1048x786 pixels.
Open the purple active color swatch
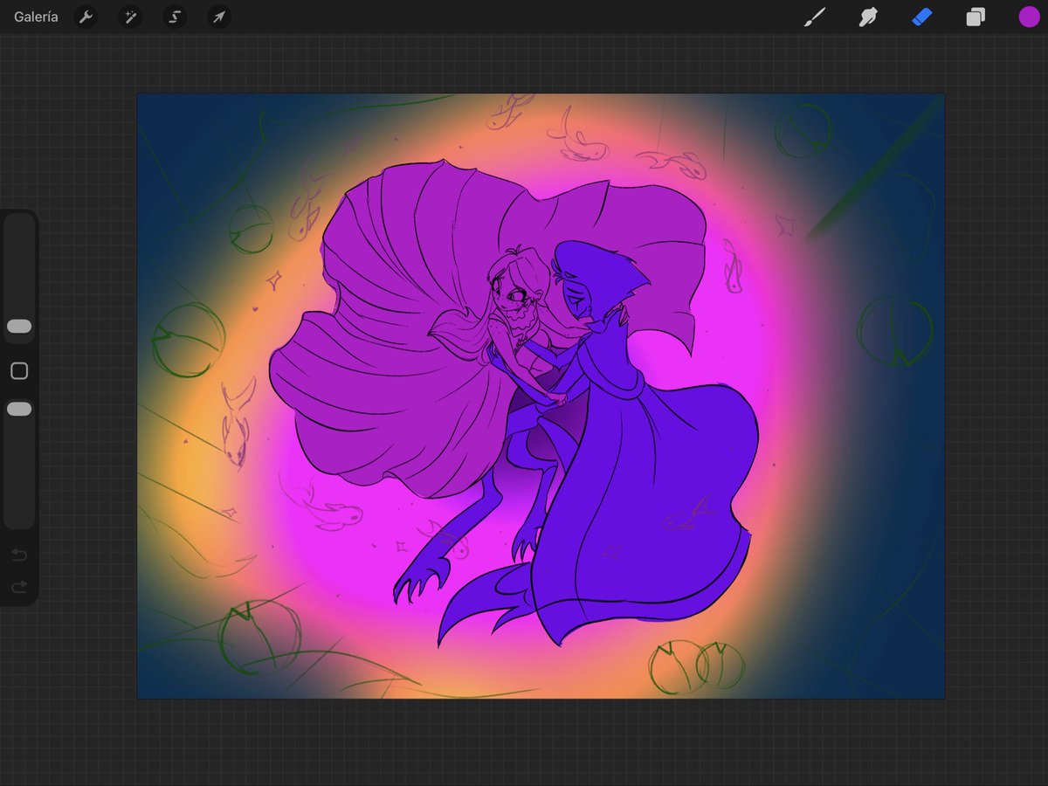[1029, 17]
